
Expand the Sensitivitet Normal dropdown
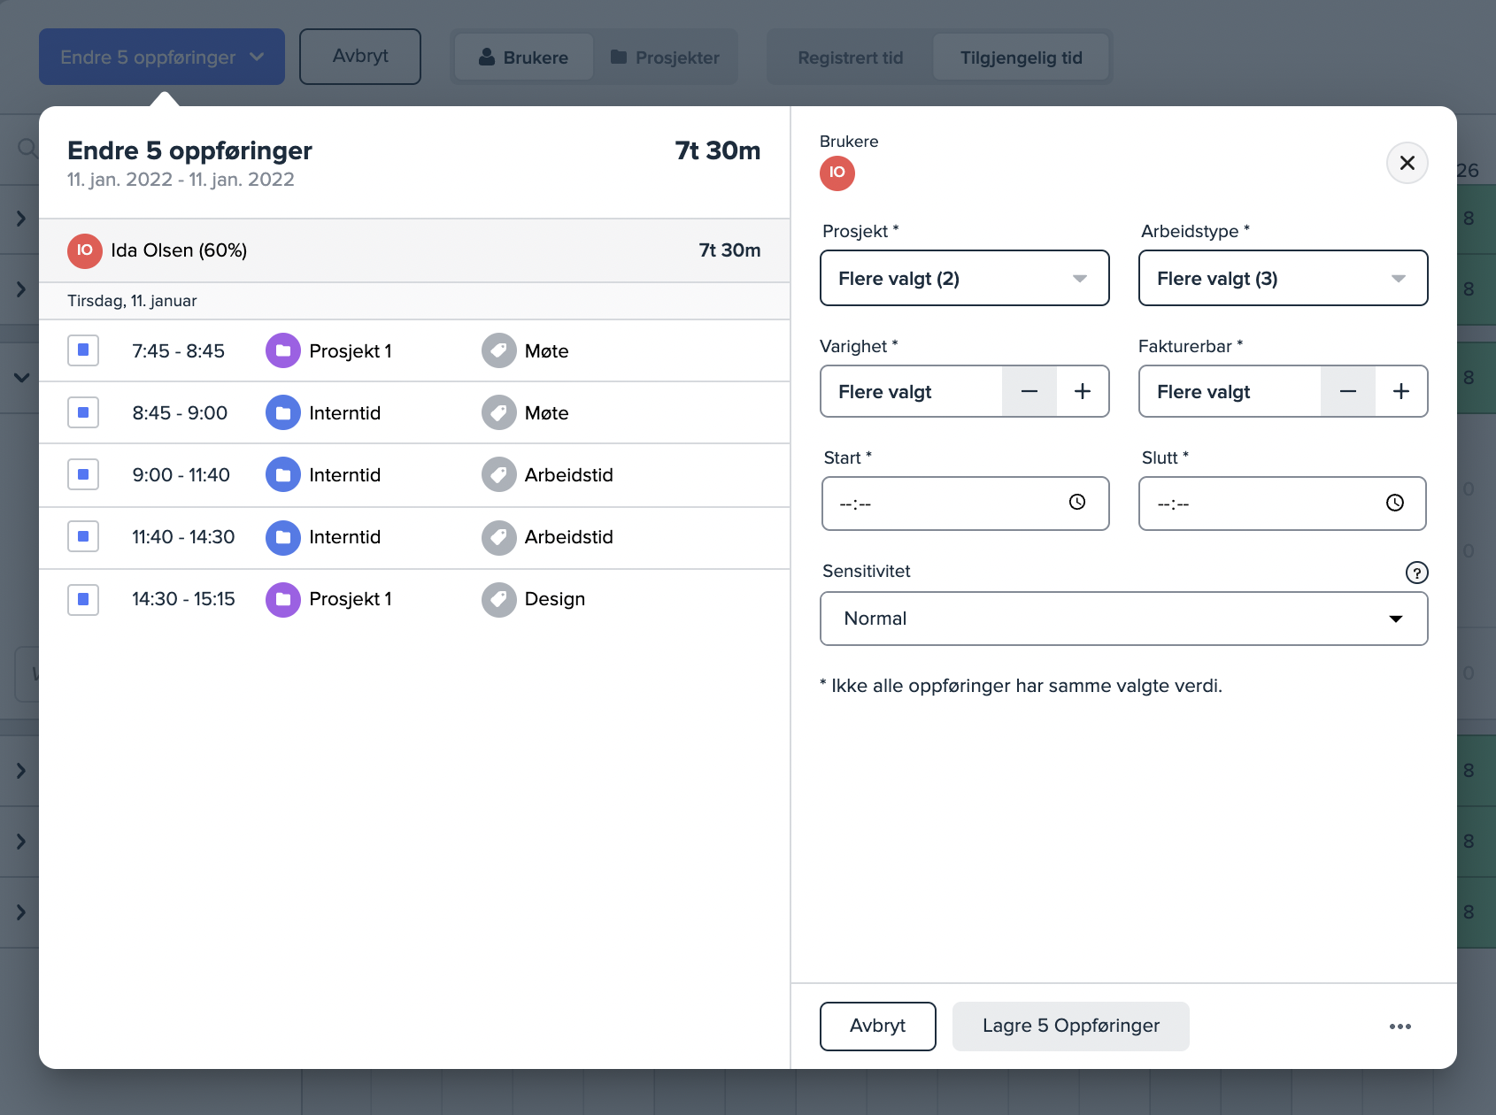click(1123, 619)
